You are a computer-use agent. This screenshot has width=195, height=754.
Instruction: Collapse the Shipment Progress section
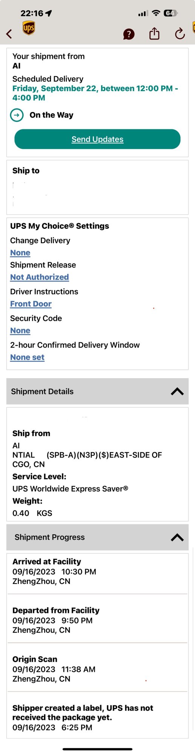point(177,537)
